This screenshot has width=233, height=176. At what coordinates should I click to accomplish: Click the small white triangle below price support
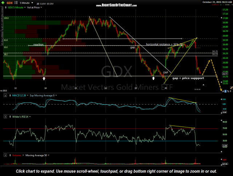click(x=204, y=85)
